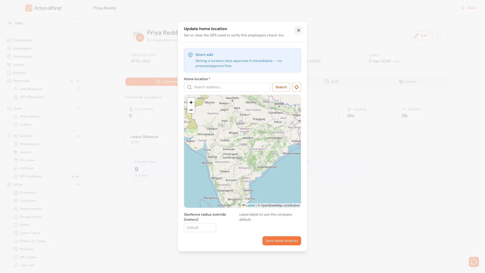Screen dimensions: 485x273
Task: Open Designations under Setup
Action: click(30, 217)
